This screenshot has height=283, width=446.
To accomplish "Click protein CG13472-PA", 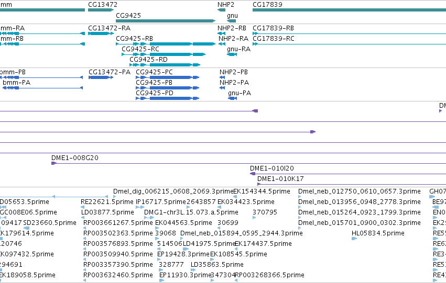I will [x=101, y=77].
